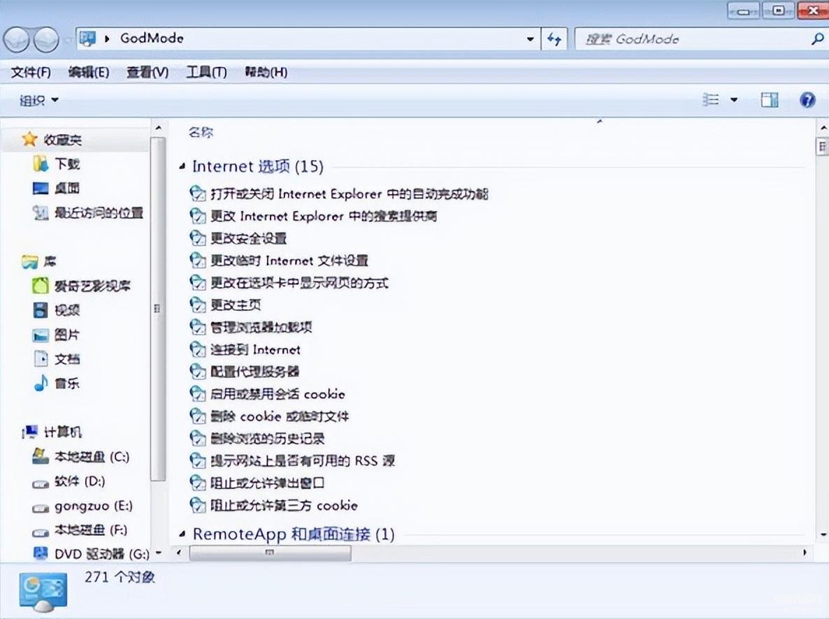Viewport: 829px width, 619px height.
Task: Click the Forward navigation arrow button
Action: tap(47, 39)
